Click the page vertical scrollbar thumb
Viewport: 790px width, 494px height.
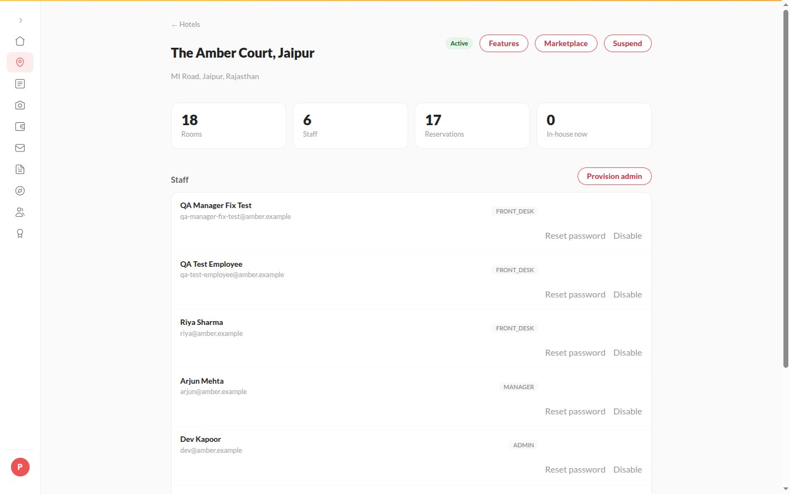(786, 188)
